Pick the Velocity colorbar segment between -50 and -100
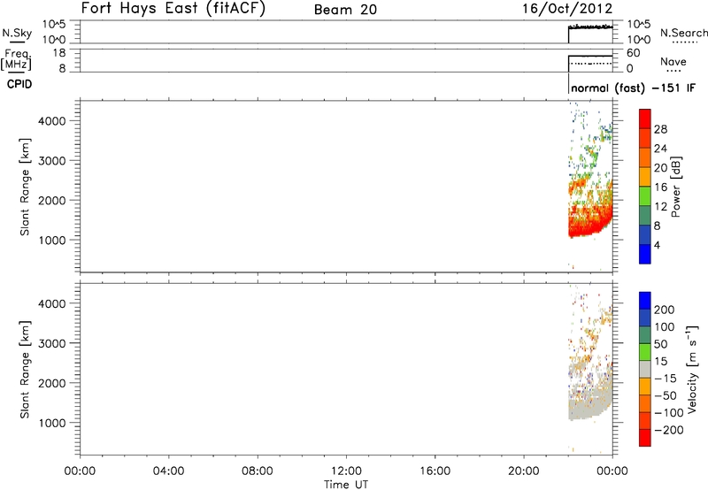The height and width of the screenshot is (490, 708). (x=645, y=403)
